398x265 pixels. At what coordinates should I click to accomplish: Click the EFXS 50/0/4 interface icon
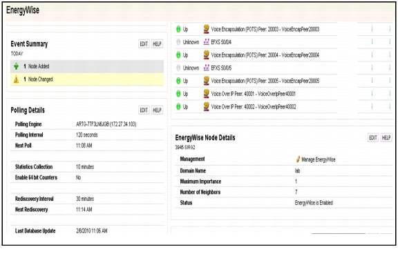pos(207,42)
